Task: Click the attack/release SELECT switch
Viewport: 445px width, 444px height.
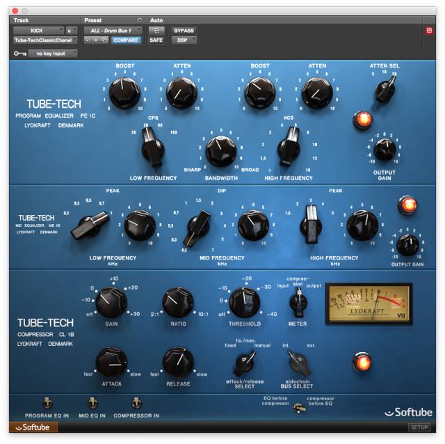Action: click(245, 363)
